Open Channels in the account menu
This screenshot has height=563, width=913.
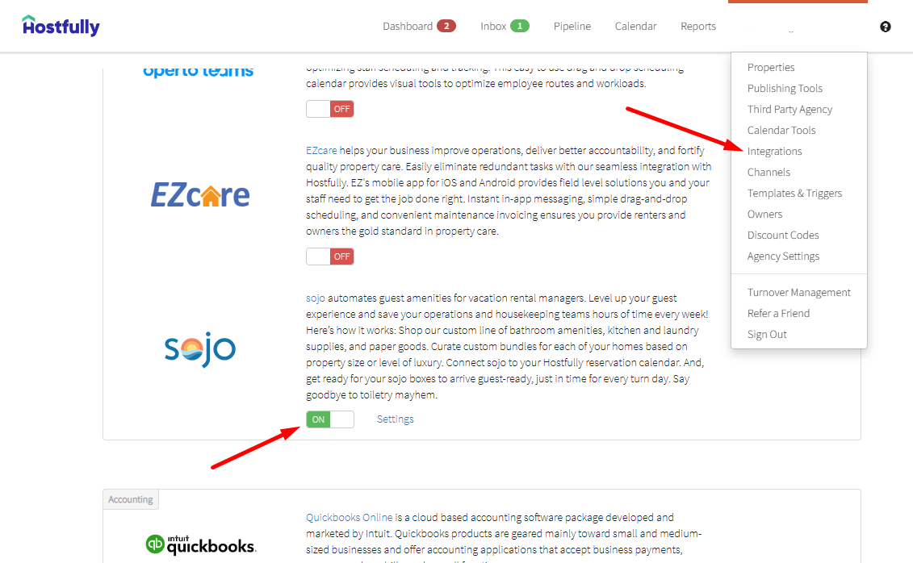tap(769, 172)
